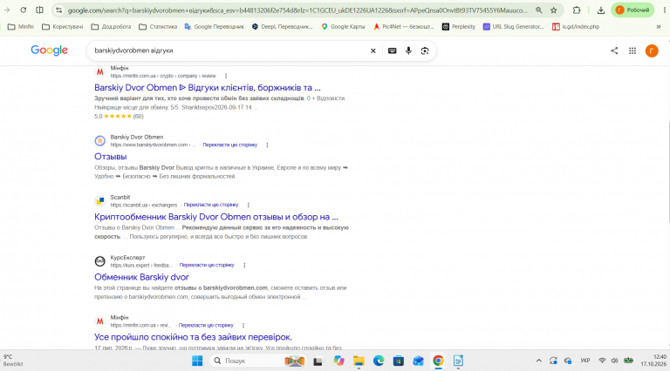
Task: Open options menu for Scanbit result
Action: [248, 206]
